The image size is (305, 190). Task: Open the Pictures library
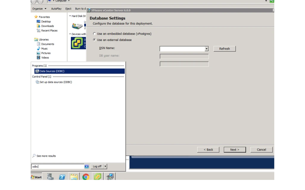pos(46,53)
